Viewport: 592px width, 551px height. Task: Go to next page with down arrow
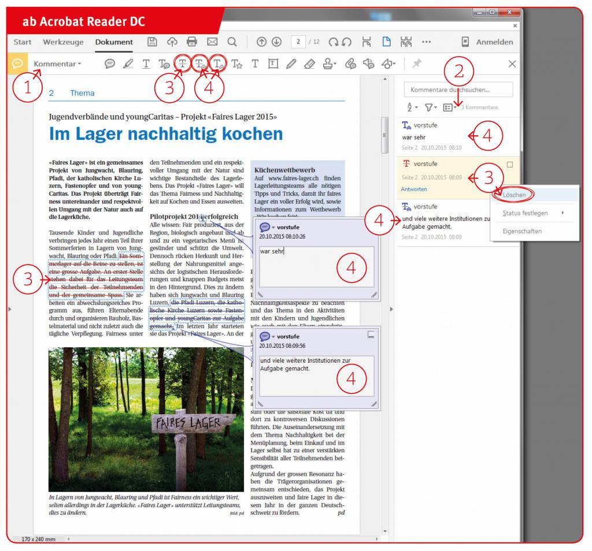(x=277, y=42)
